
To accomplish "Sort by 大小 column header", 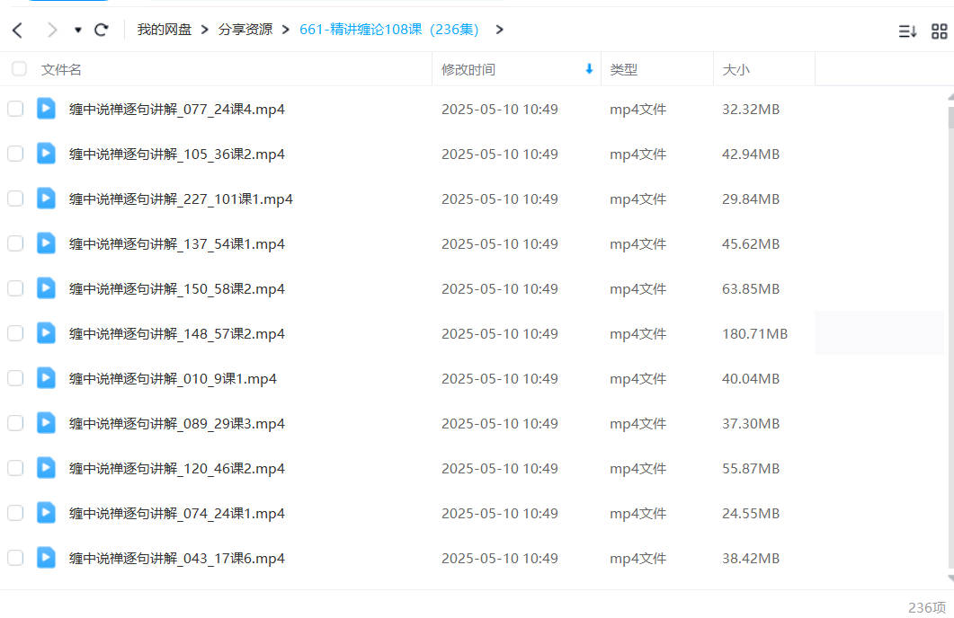I will click(736, 70).
